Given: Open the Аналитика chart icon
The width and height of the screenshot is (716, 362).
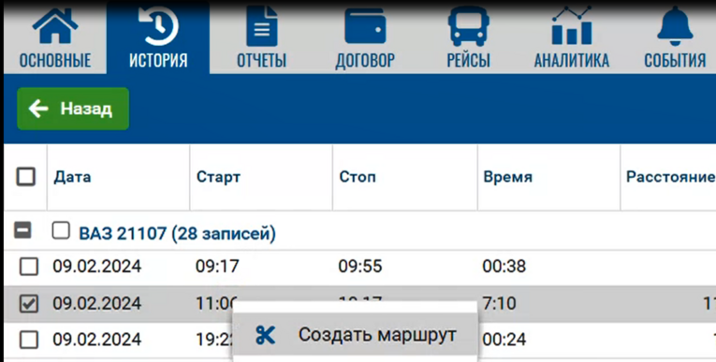Looking at the screenshot, I should 572,25.
